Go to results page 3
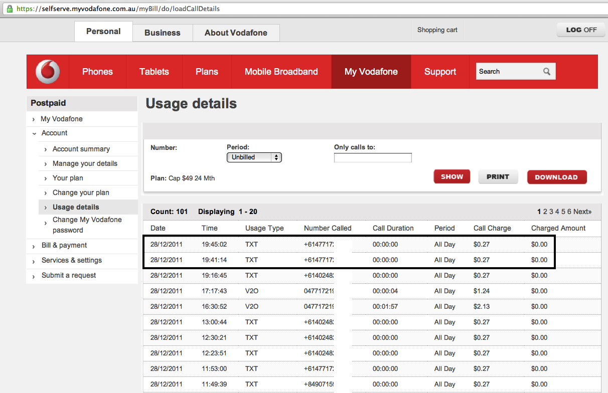608x393 pixels. pyautogui.click(x=551, y=212)
